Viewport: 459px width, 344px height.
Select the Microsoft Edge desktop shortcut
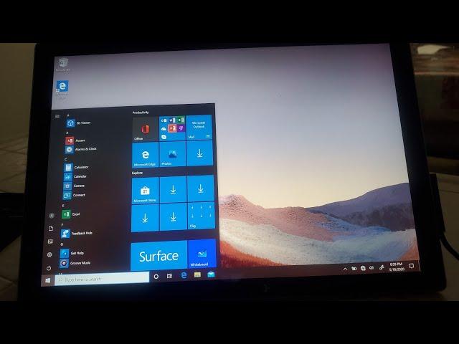(62, 89)
